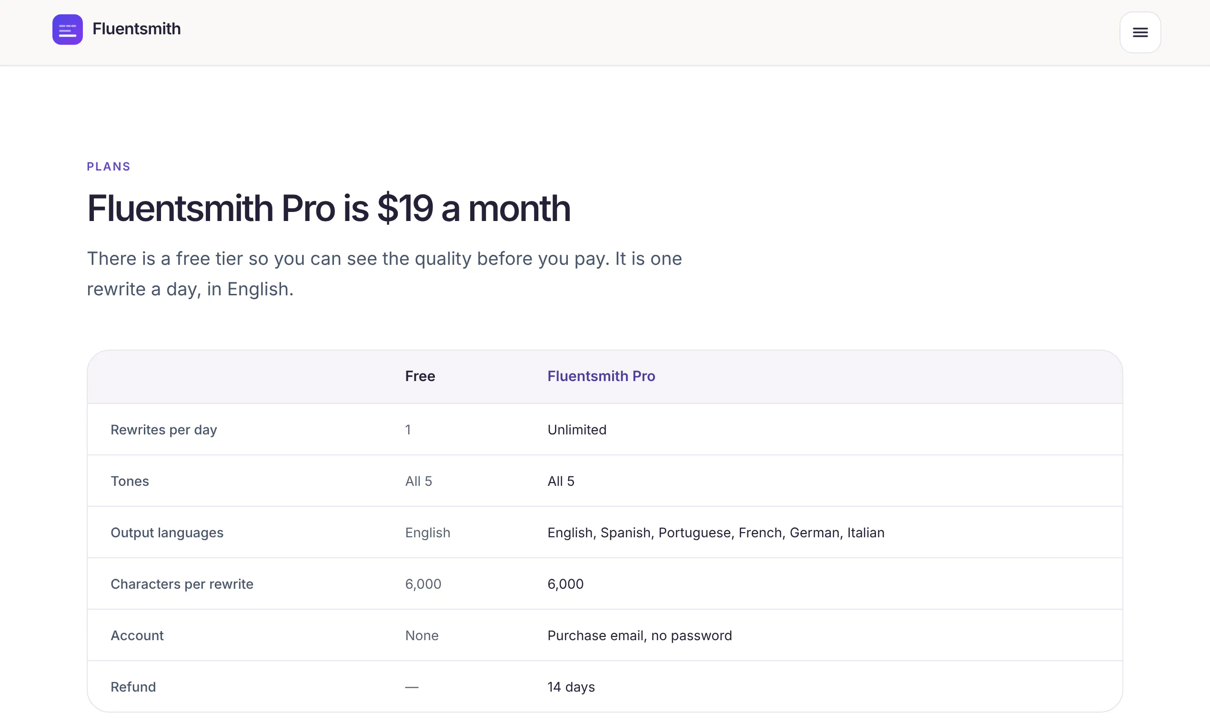Click the dash in the Refund row
Image resolution: width=1210 pixels, height=724 pixels.
coord(411,687)
